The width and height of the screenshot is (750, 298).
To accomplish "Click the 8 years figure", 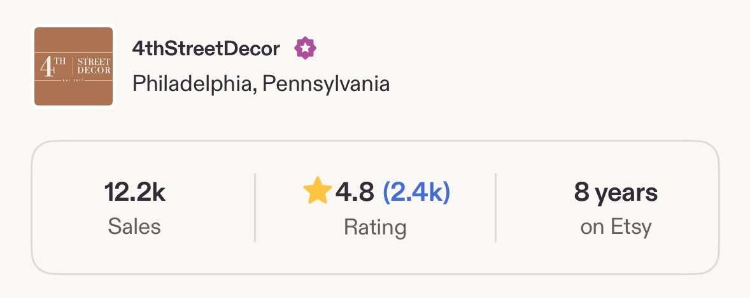I will click(x=616, y=192).
